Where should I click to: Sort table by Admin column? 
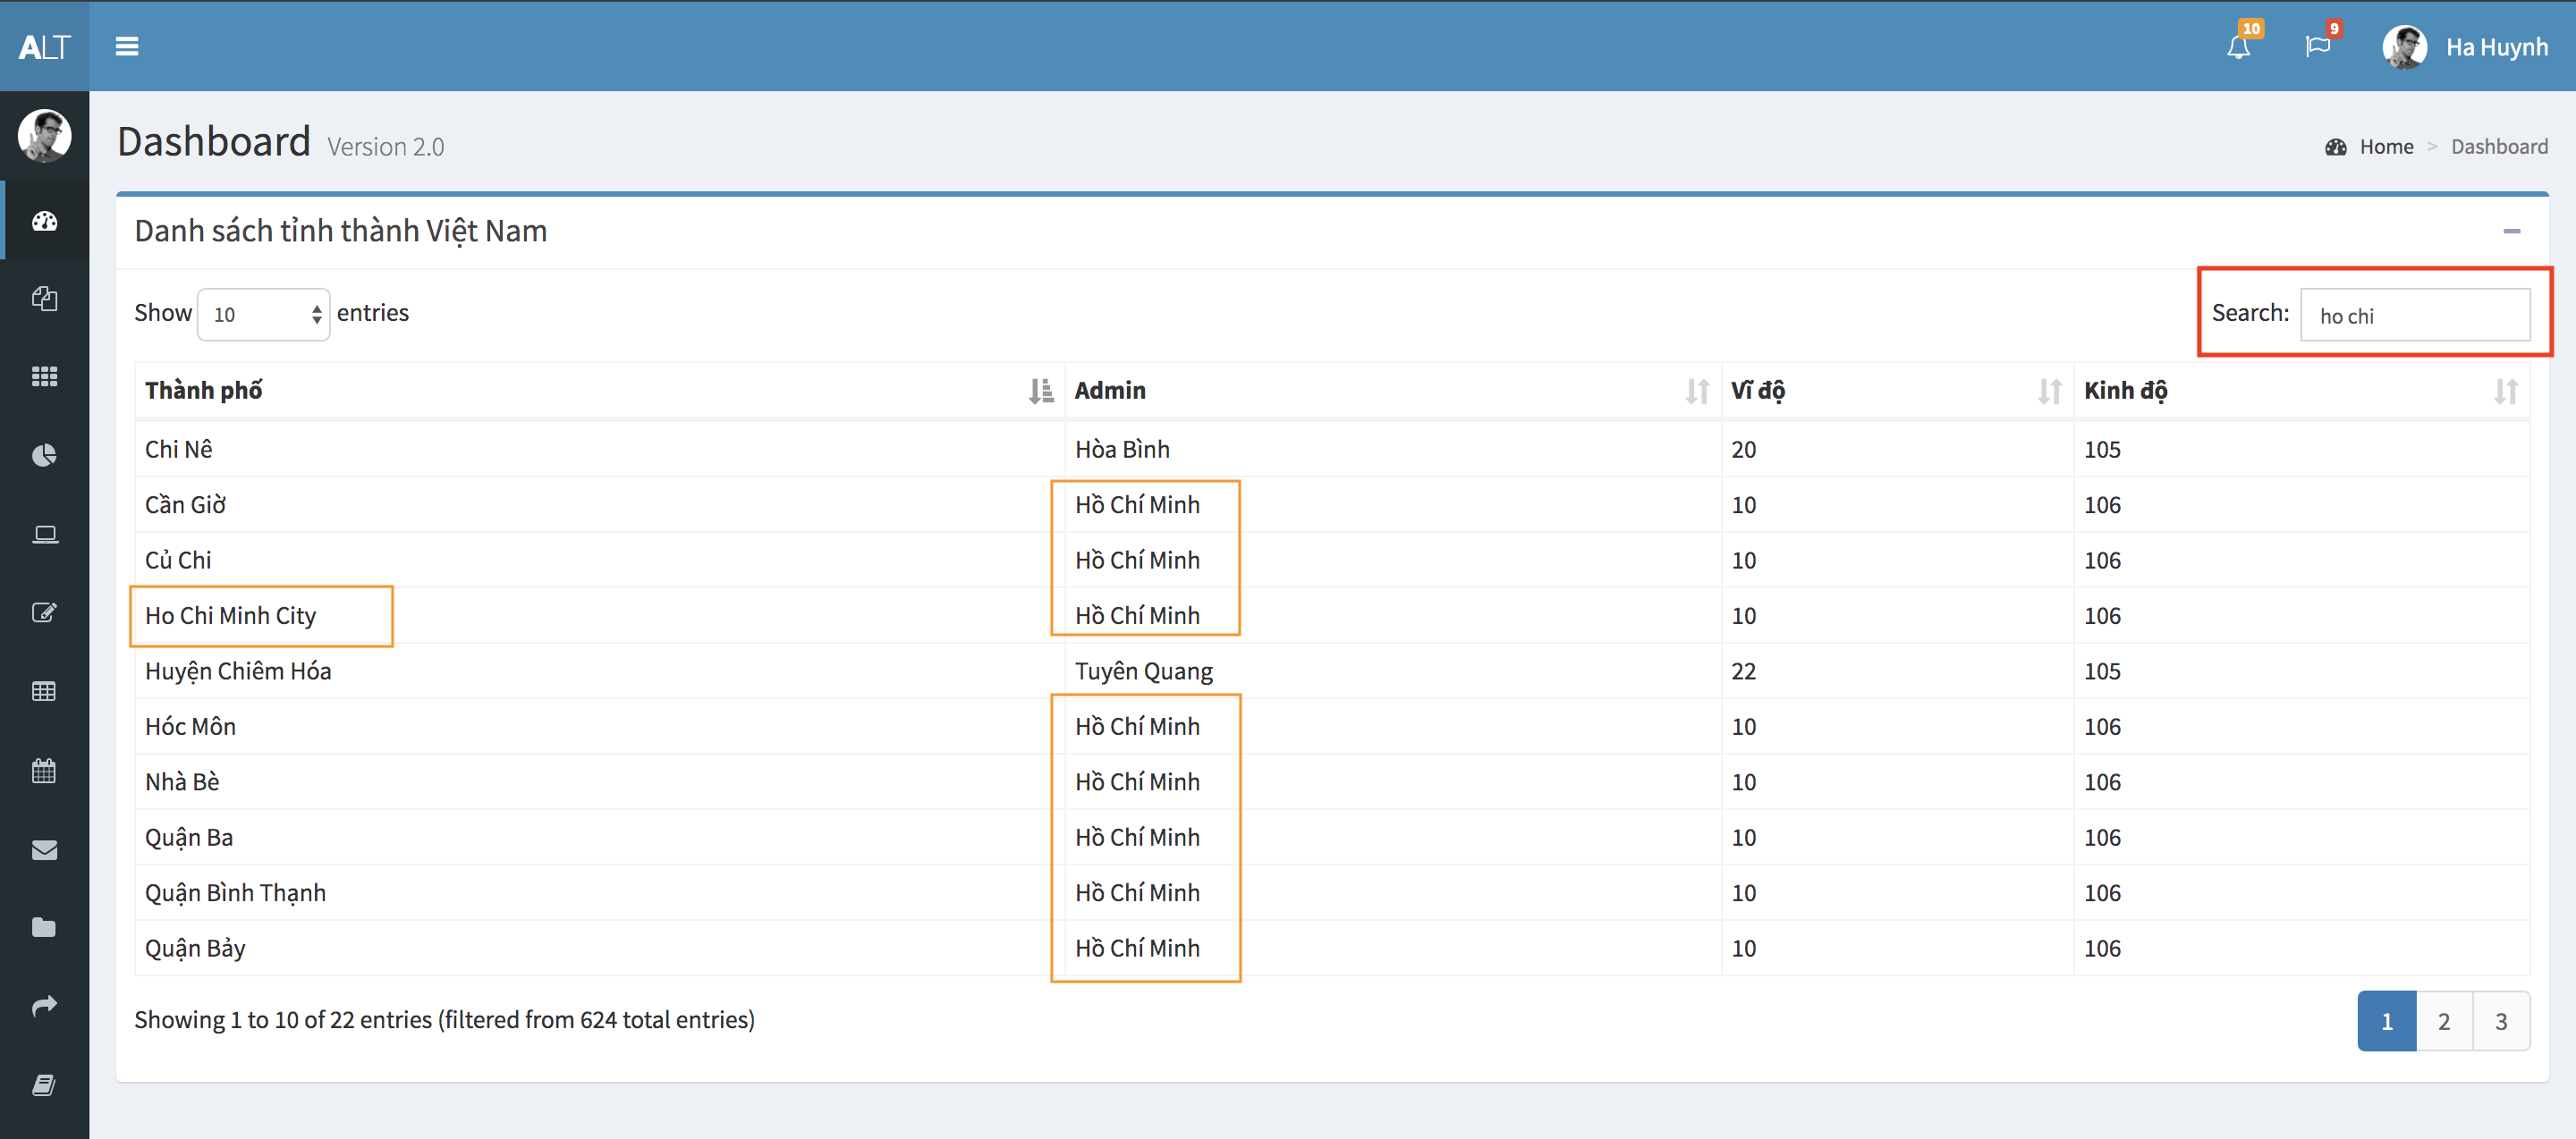[1390, 391]
